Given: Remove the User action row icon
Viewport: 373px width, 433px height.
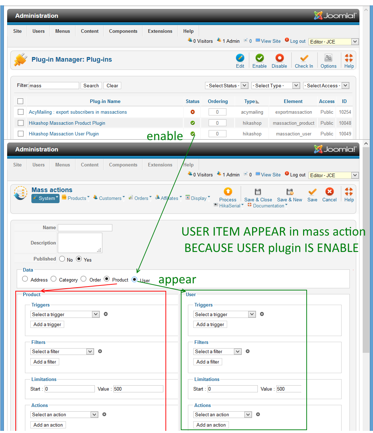Looking at the screenshot, I should 258,414.
